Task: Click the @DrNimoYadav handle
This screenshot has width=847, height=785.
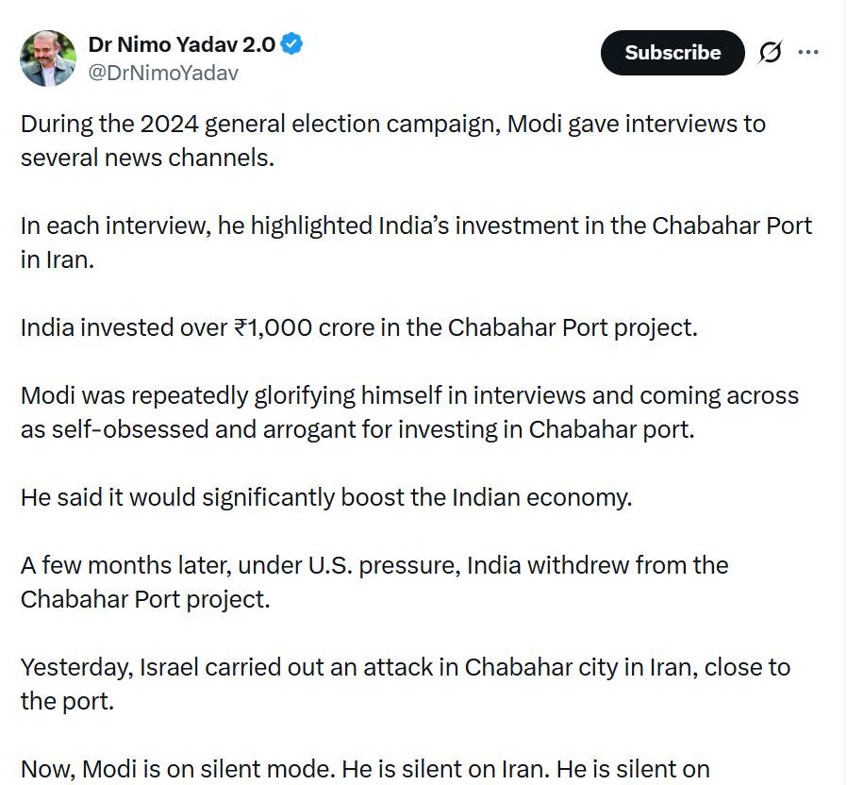Action: tap(163, 73)
